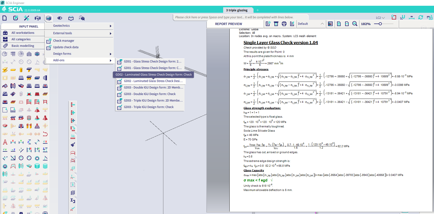Click 'Single Layer Glass Check version 1.04' heading
This screenshot has width=434, height=214.
[x=281, y=43]
